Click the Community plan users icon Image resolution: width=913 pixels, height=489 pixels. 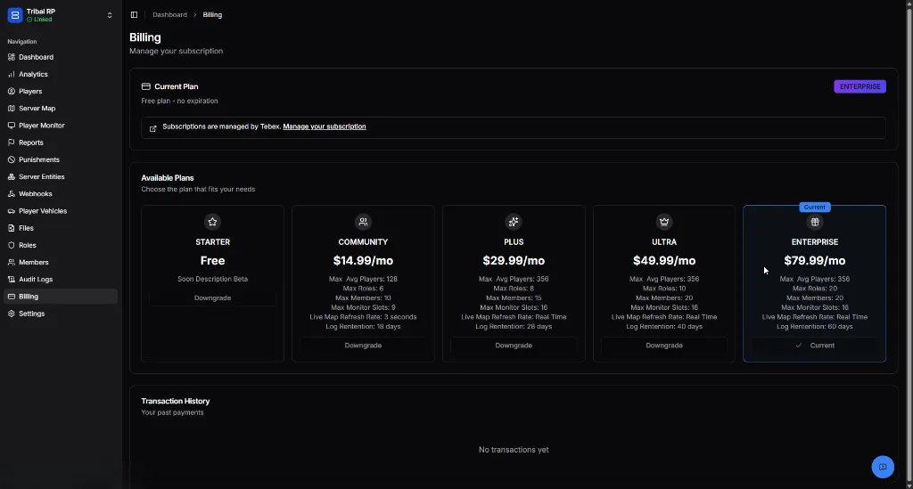click(x=363, y=222)
